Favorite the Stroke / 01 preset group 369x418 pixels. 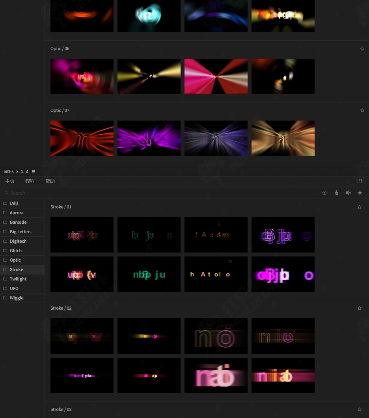click(x=359, y=207)
